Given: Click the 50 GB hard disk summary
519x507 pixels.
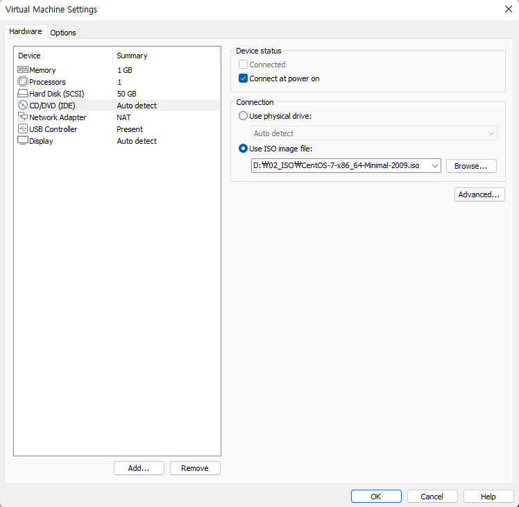Looking at the screenshot, I should click(127, 94).
